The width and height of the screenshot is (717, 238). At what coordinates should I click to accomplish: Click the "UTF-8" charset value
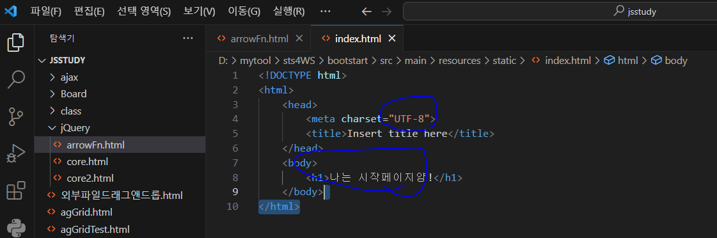[x=409, y=120]
